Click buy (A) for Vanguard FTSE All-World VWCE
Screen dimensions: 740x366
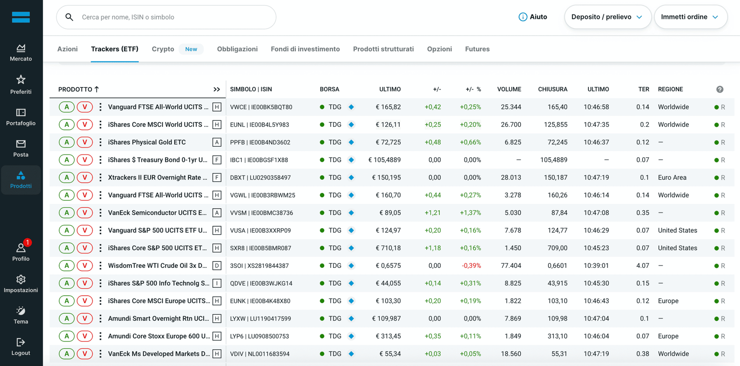tap(67, 107)
